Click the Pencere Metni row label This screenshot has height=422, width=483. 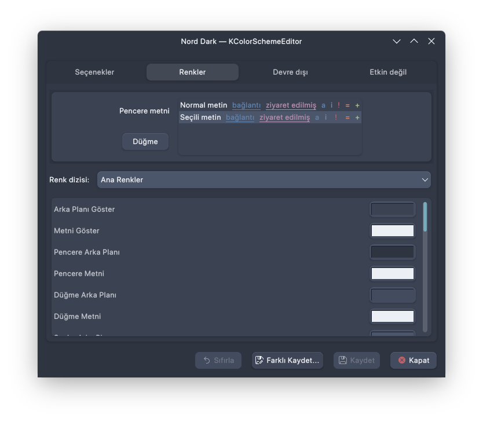click(x=79, y=274)
